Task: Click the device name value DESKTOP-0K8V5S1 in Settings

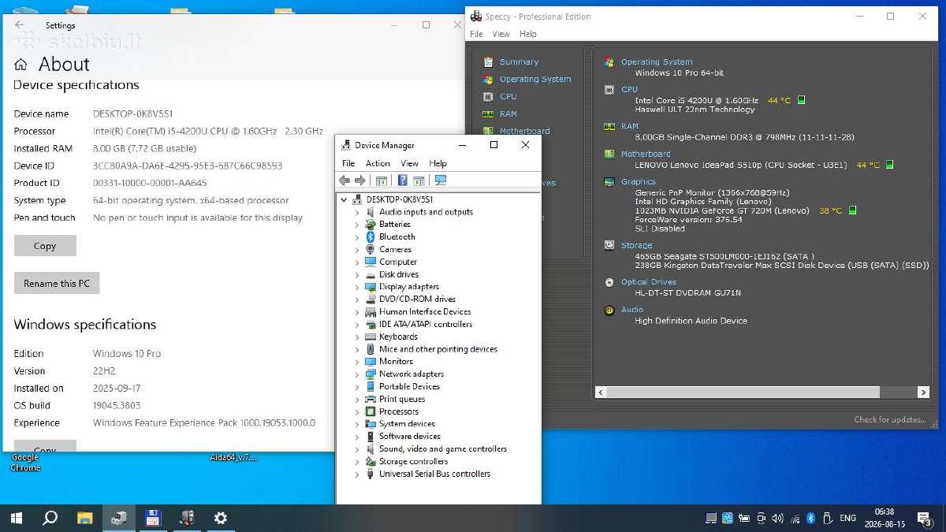Action: point(132,114)
